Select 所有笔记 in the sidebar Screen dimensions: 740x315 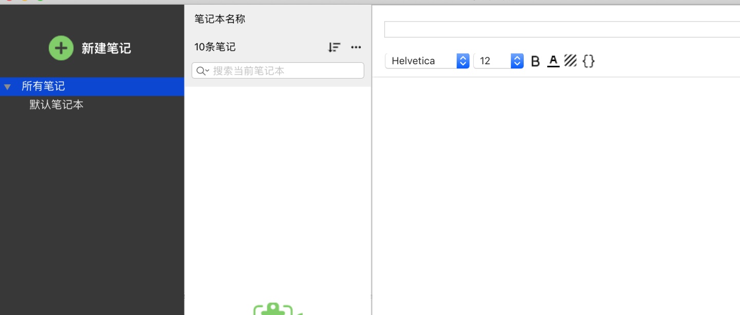pyautogui.click(x=92, y=86)
